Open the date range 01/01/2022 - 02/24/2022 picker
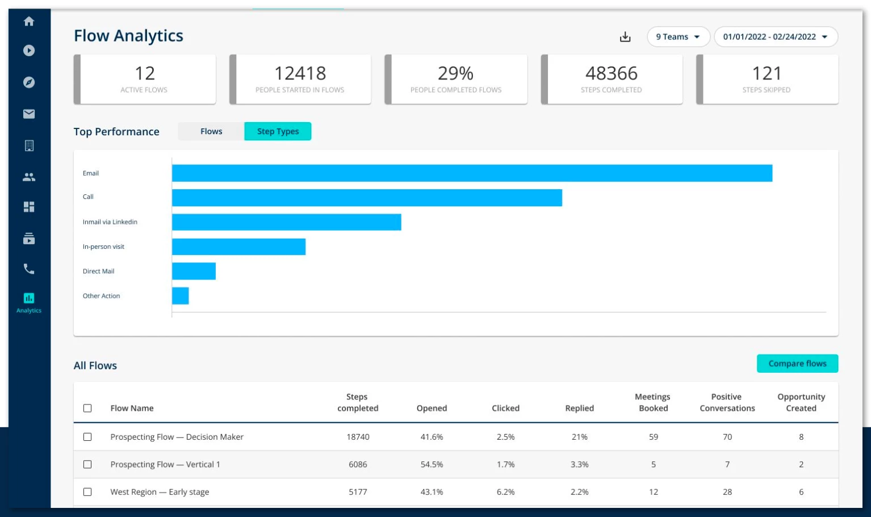This screenshot has width=871, height=517. coord(776,37)
